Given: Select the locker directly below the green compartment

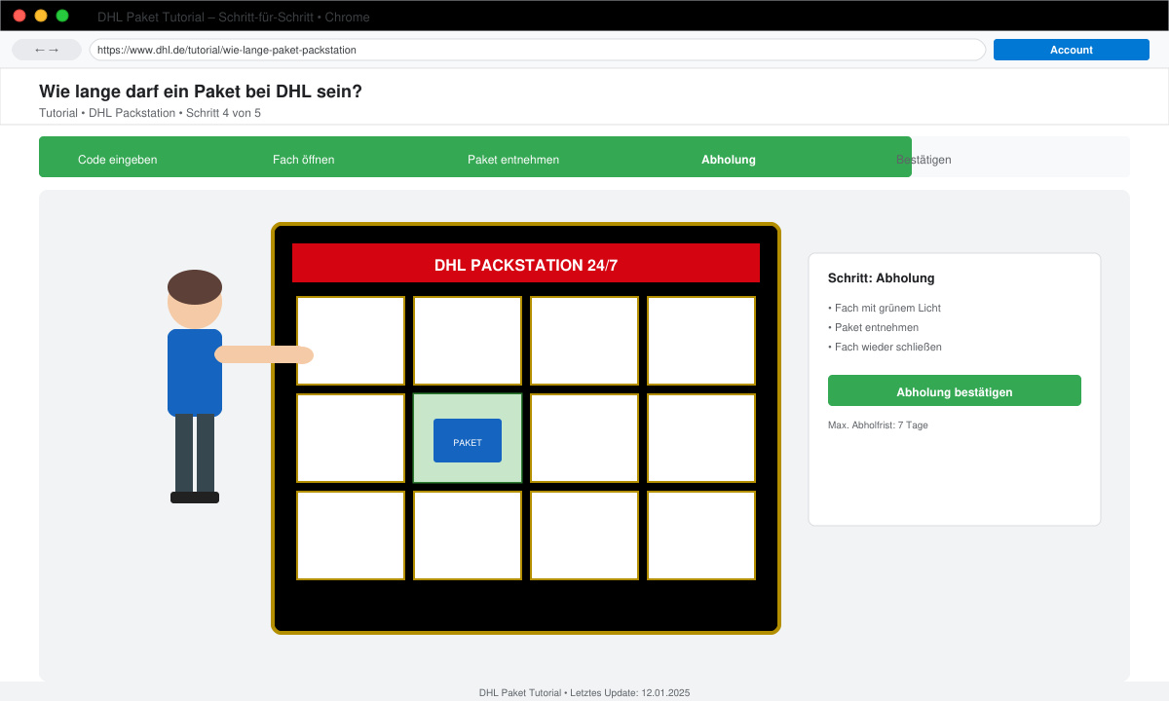Looking at the screenshot, I should (468, 535).
